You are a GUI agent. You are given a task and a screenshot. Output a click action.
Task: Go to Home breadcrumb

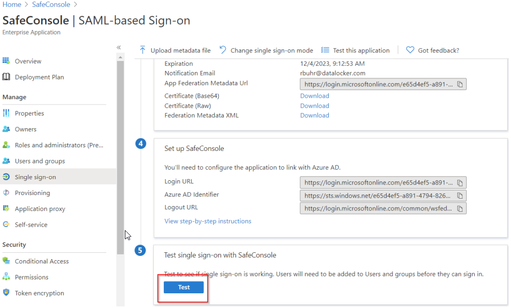point(12,5)
